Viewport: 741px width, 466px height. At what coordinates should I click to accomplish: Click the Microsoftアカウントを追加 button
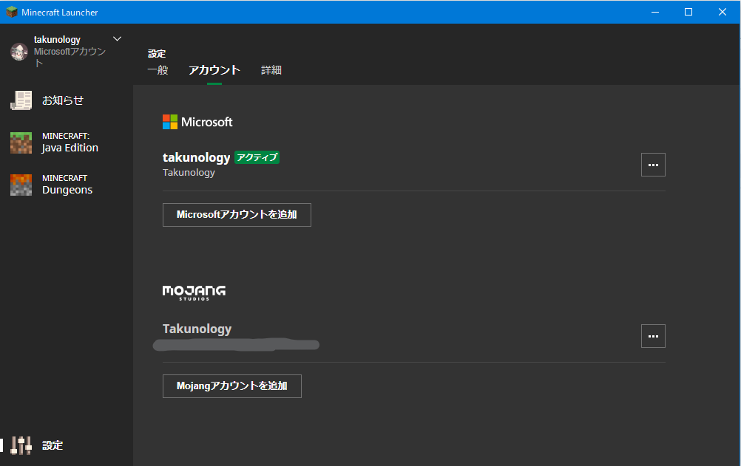click(237, 214)
